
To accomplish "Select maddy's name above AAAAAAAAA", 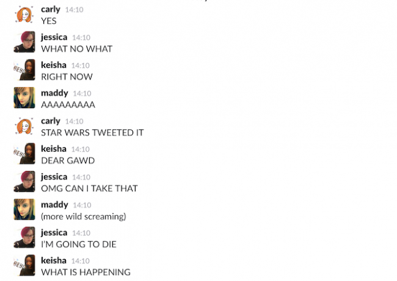I will [x=54, y=93].
